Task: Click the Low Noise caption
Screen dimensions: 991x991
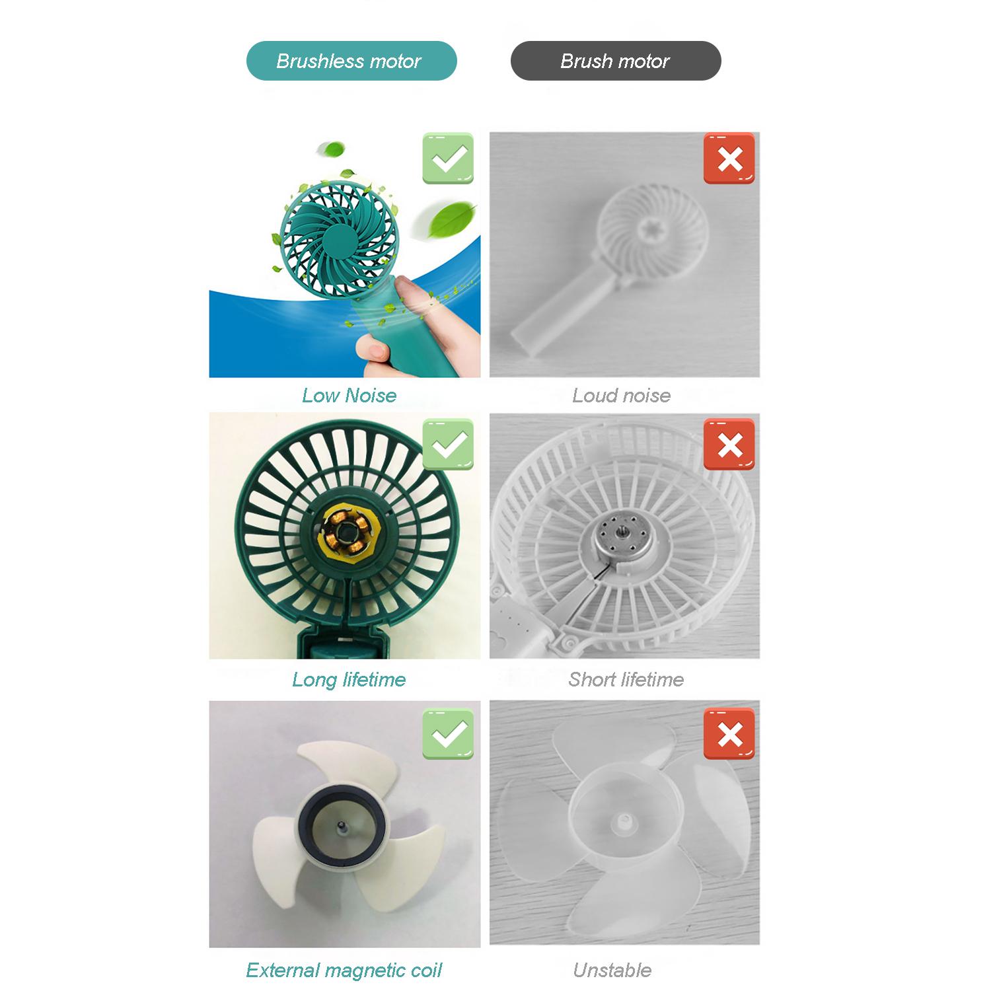Action: [x=349, y=395]
